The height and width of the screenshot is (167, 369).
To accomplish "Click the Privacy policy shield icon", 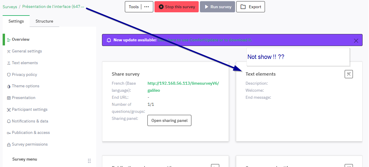I will (9, 75).
